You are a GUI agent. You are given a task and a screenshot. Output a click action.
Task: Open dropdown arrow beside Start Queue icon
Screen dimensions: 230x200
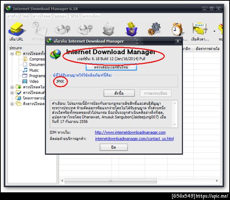(x=214, y=31)
